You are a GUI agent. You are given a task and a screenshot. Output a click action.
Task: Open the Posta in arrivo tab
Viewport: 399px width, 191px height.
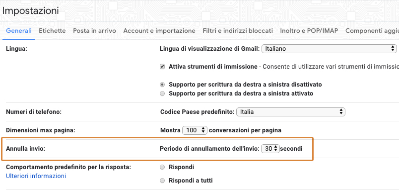(x=94, y=31)
